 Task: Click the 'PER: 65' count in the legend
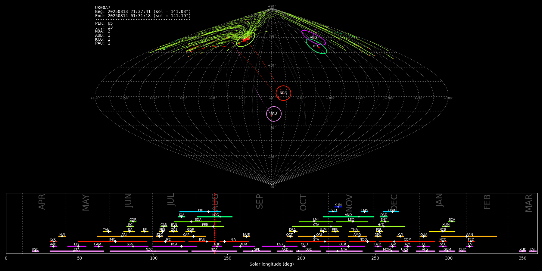point(104,23)
